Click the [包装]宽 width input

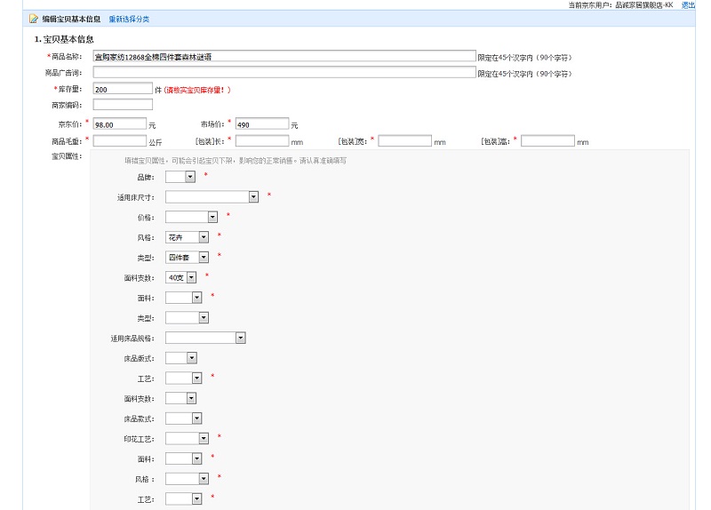pyautogui.click(x=404, y=141)
